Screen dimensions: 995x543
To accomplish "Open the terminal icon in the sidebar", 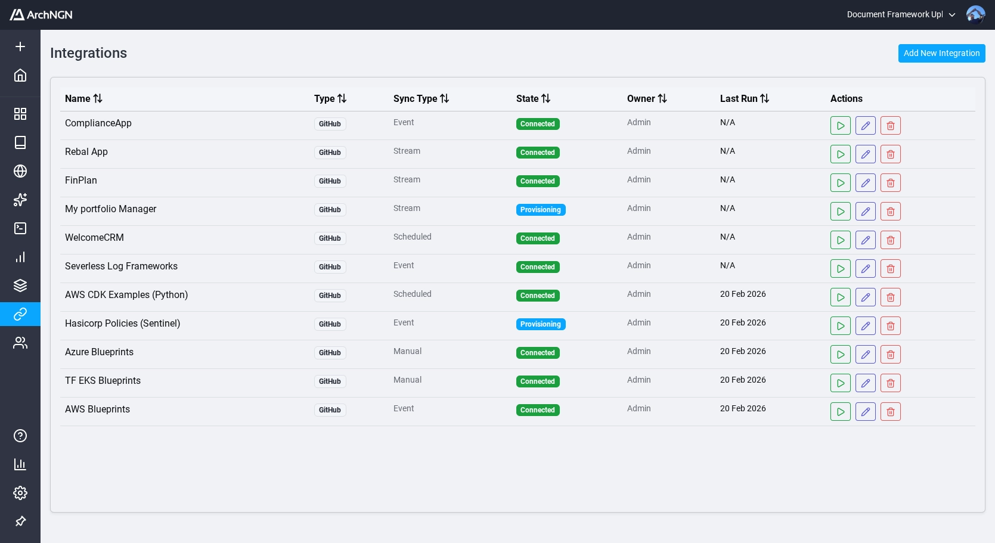I will pos(20,228).
